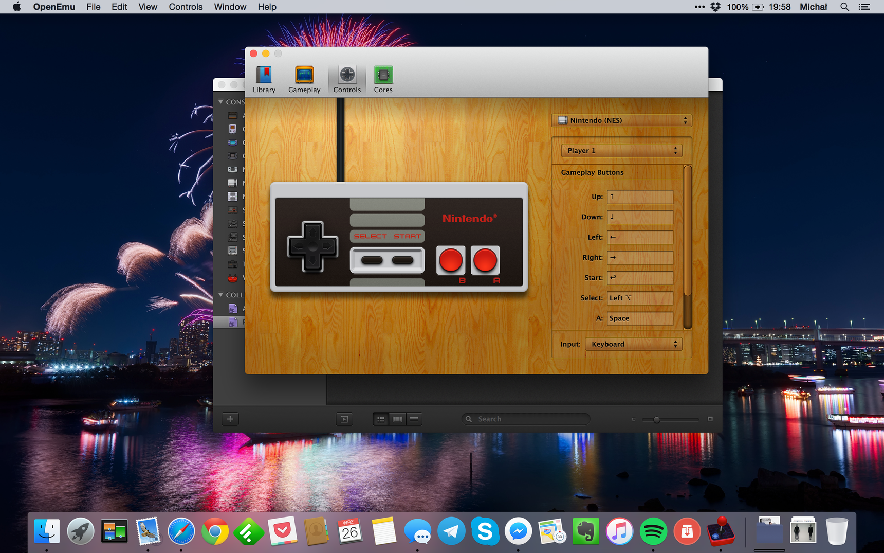The height and width of the screenshot is (553, 884).
Task: Open the File menu
Action: pos(94,7)
